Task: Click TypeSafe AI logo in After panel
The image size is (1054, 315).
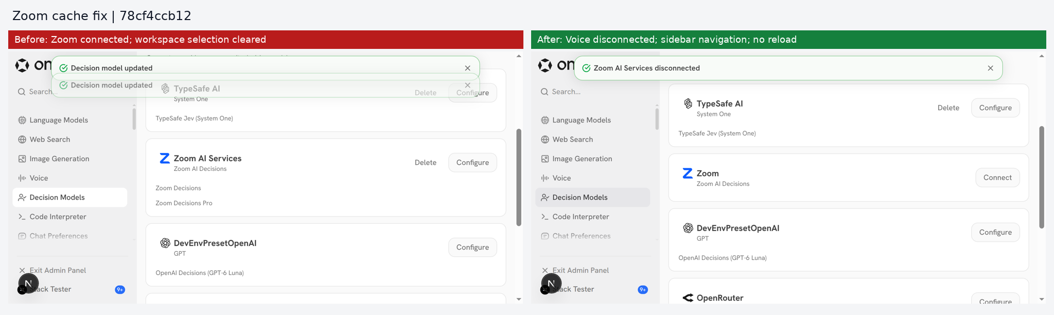Action: pos(688,103)
